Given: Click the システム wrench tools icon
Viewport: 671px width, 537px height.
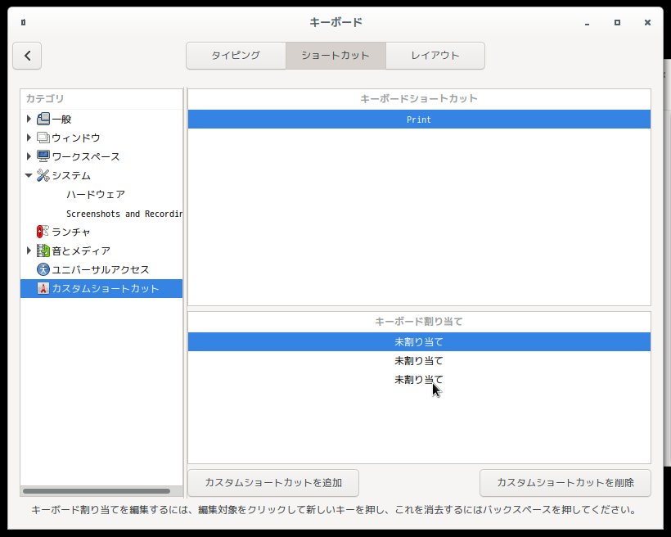Looking at the screenshot, I should tap(45, 175).
